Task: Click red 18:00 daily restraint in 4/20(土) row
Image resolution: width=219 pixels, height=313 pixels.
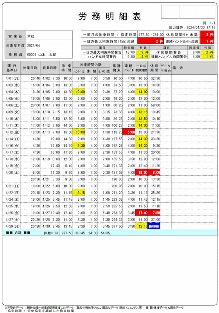Action: pyautogui.click(x=142, y=173)
